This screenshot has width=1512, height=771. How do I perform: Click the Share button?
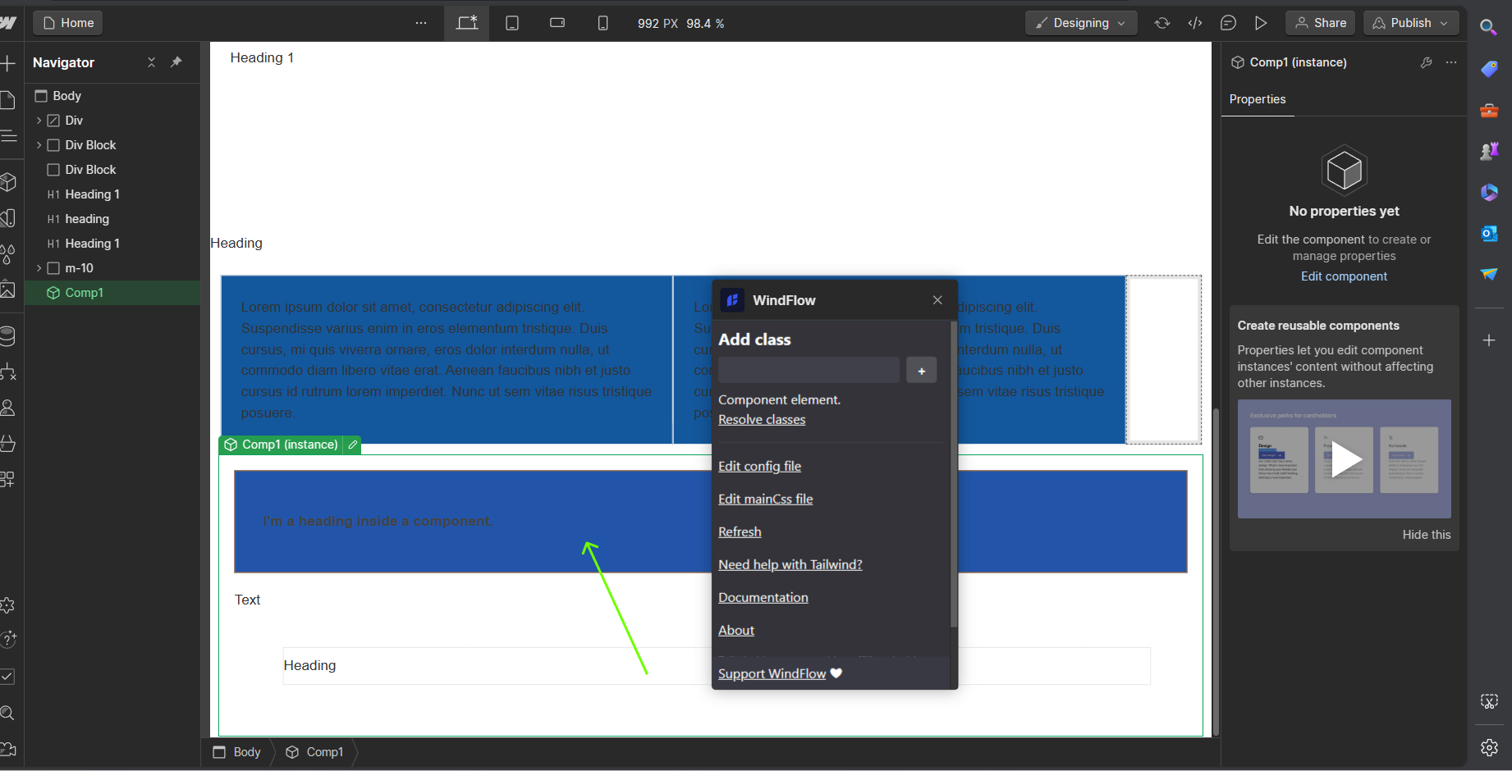(x=1321, y=23)
